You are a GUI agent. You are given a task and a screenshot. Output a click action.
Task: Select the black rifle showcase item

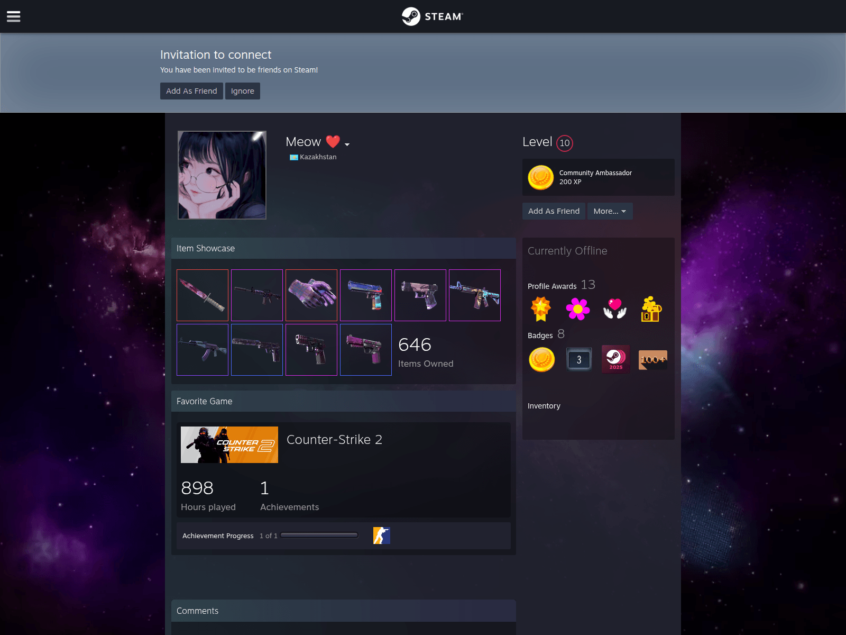(257, 295)
